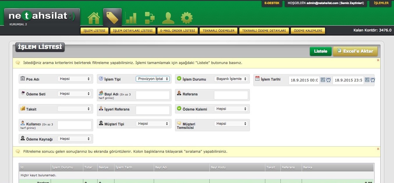
Task: Click the Excel'e Aktar button
Action: tap(355, 51)
